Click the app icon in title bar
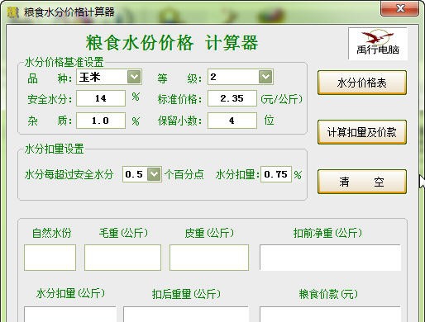This screenshot has height=322, width=425. coord(12,12)
